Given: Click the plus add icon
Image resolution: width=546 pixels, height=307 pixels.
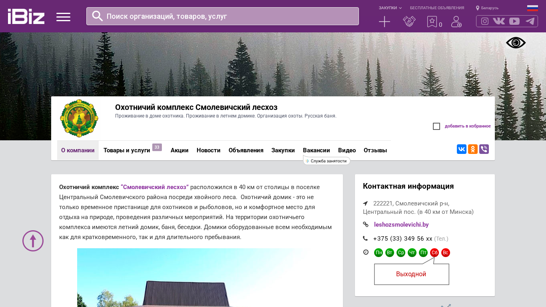Looking at the screenshot, I should (x=385, y=22).
